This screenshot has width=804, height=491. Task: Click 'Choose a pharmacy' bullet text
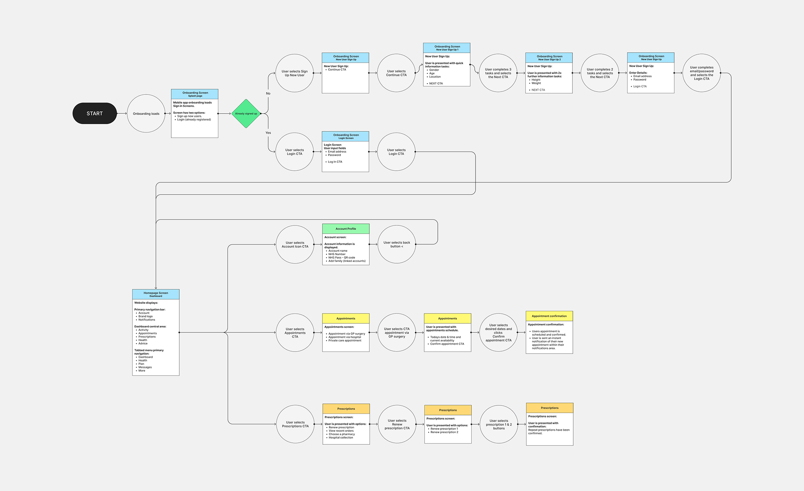click(x=342, y=434)
